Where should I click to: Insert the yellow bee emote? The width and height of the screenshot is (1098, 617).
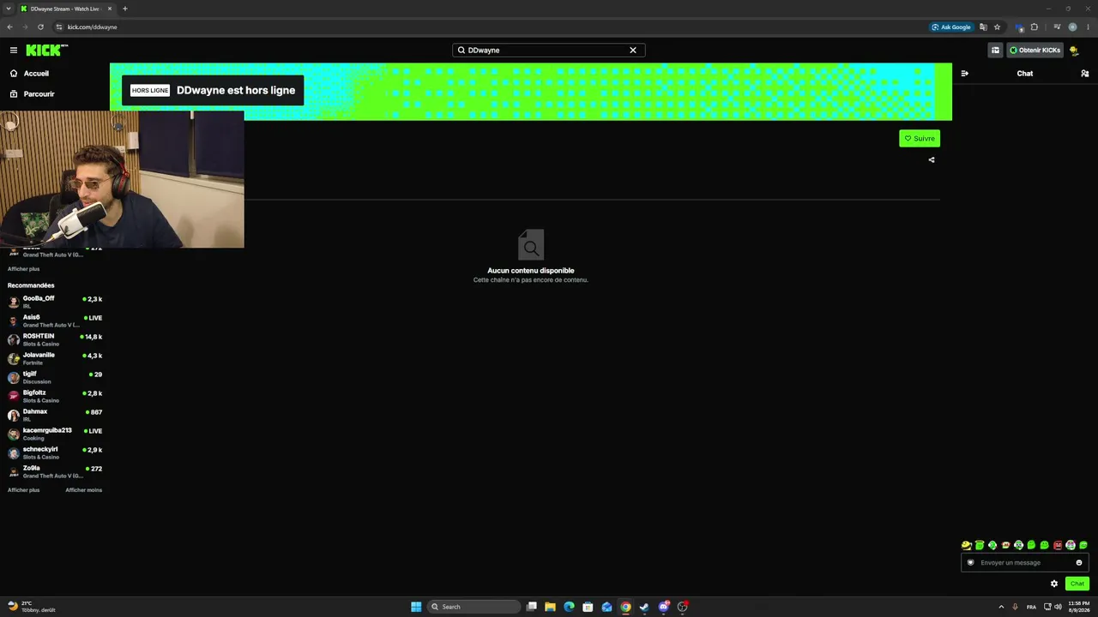tap(966, 545)
